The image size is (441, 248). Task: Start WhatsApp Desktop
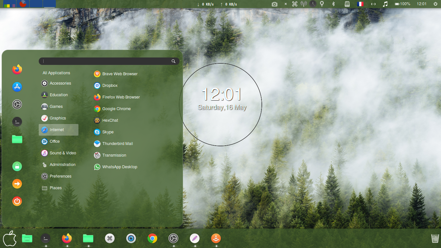[x=116, y=167]
